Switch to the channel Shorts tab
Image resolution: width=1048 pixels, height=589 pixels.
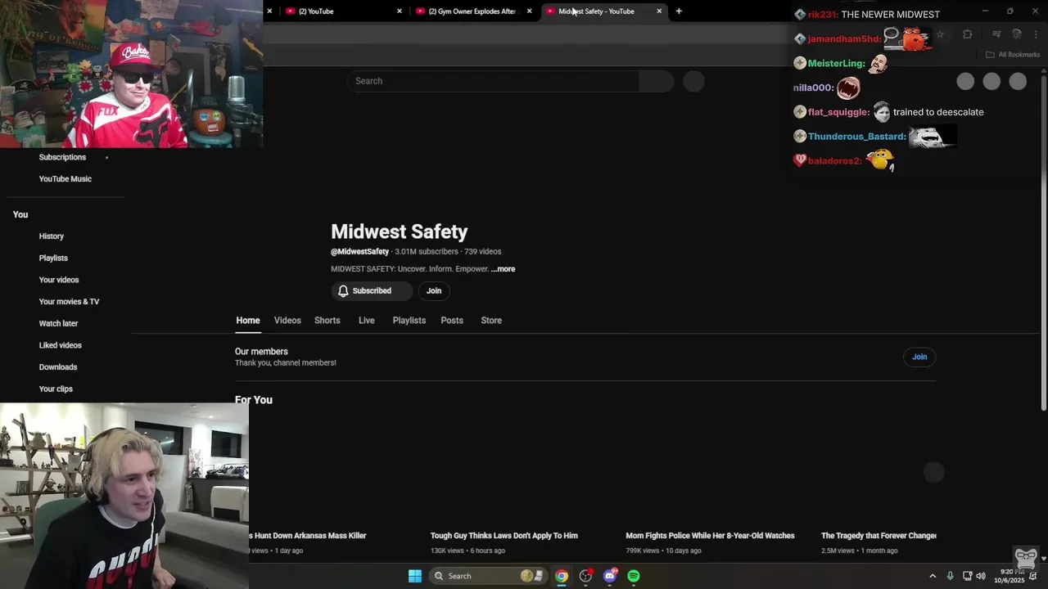(327, 321)
